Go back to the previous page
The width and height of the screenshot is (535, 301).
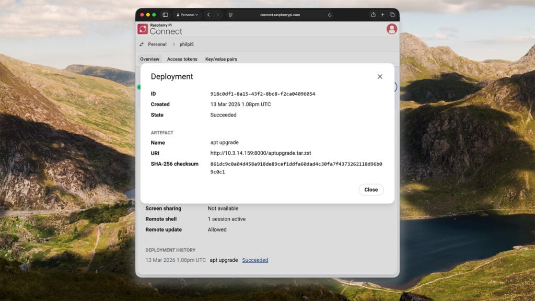tap(208, 15)
